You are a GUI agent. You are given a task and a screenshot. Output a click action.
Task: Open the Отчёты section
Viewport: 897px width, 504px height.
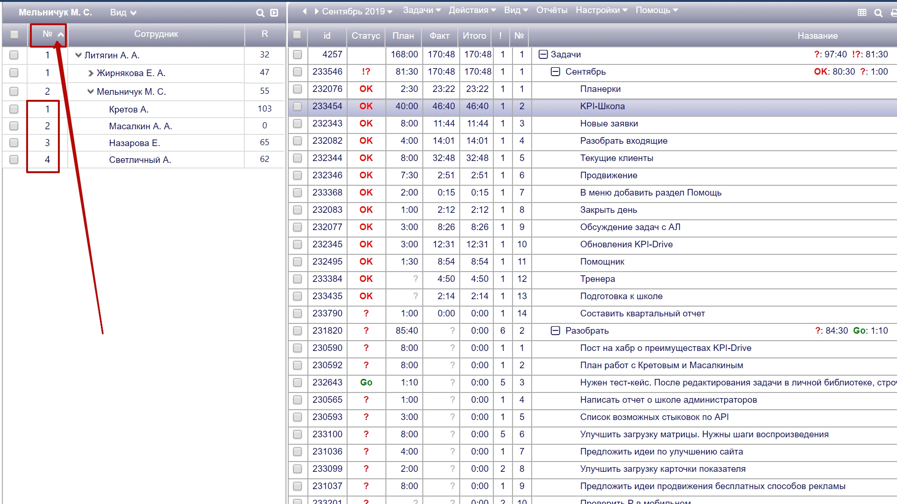coord(551,10)
